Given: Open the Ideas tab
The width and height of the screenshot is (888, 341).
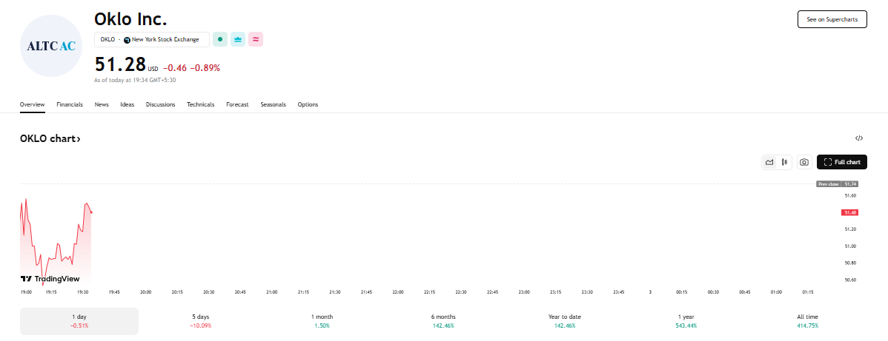Looking at the screenshot, I should 127,104.
